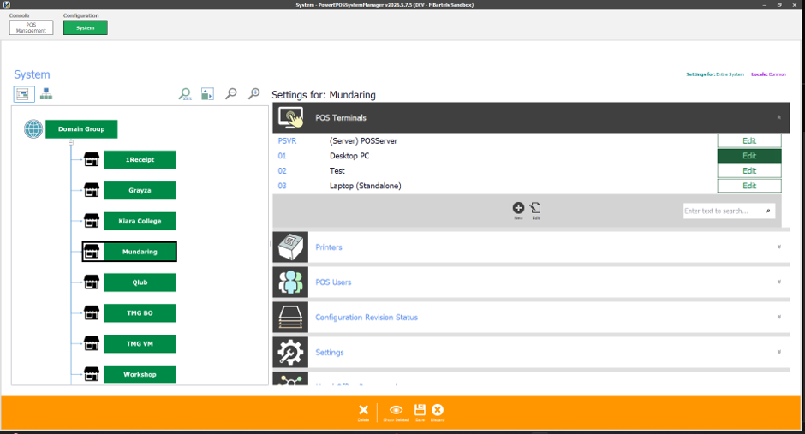Click the POS Terminals touchscreen icon
This screenshot has width=805, height=434.
[x=290, y=117]
